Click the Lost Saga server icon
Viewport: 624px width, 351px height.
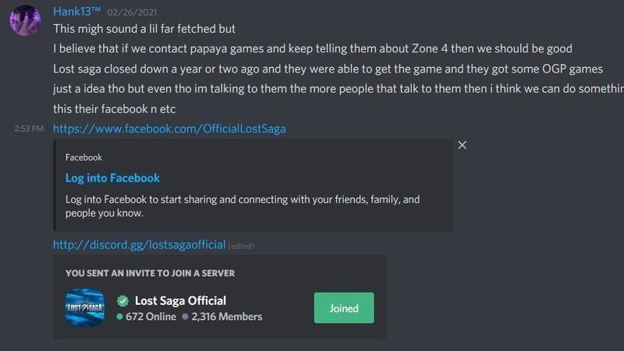tap(84, 307)
